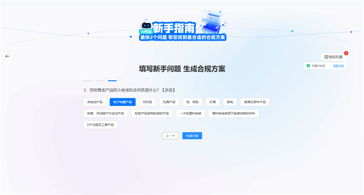Click the heading 填写新手问题 生成合规方案
The width and height of the screenshot is (364, 195).
[x=182, y=69]
